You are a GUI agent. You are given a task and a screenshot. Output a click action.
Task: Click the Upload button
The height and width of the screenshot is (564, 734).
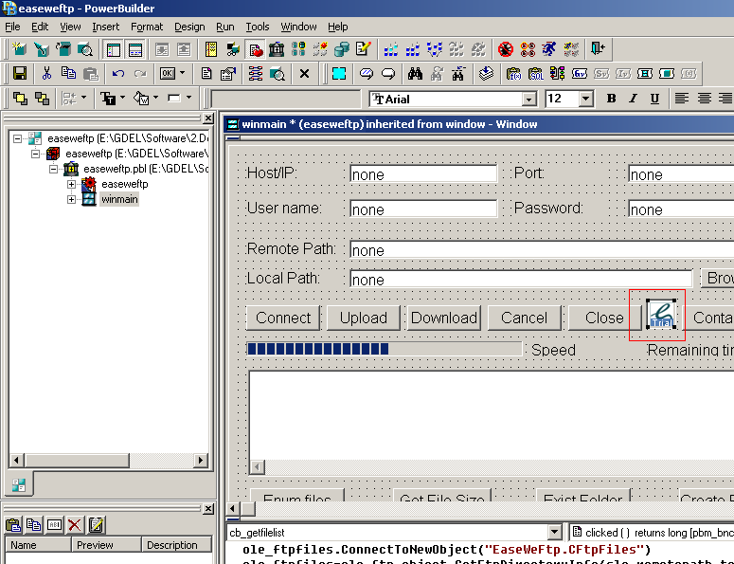coord(364,318)
